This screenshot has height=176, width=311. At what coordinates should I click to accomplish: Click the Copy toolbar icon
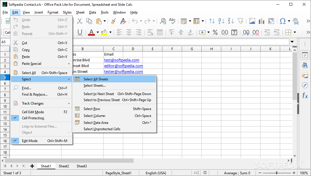89,21
